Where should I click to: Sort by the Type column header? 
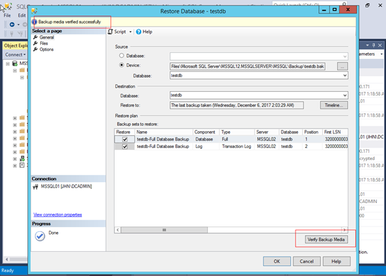click(x=237, y=132)
